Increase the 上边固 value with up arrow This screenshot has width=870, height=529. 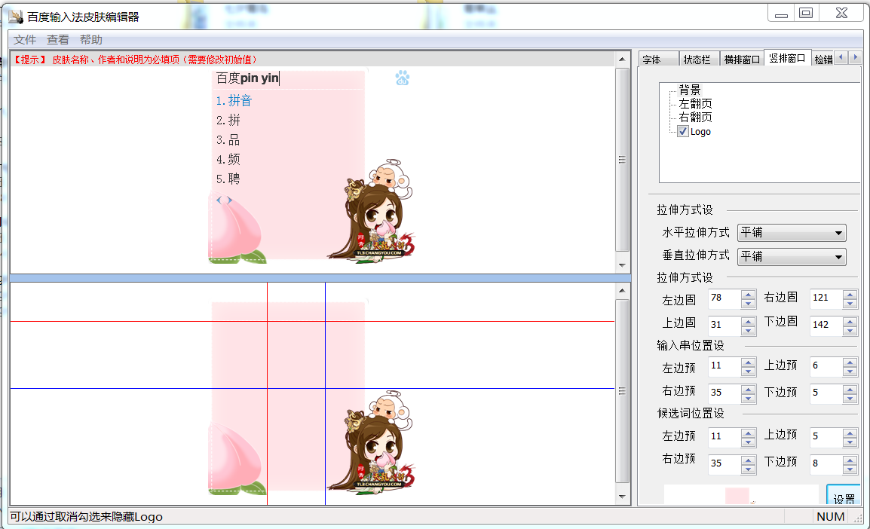(748, 321)
